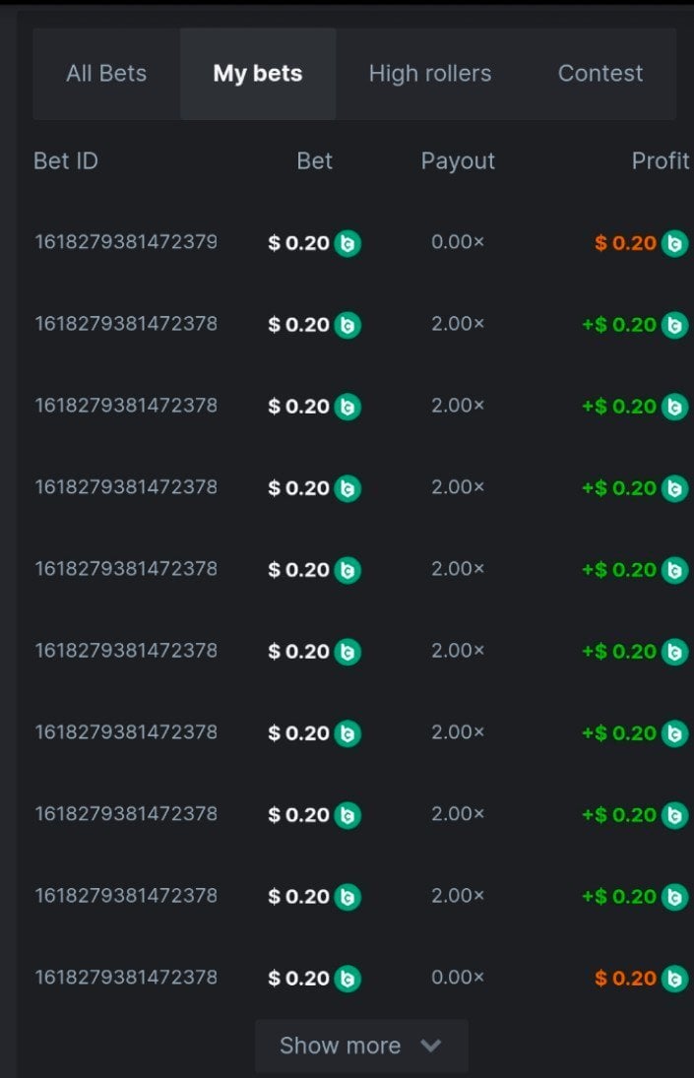Screen dimensions: 694x1078
Task: Click the Profit coin icon in the last row
Action: [674, 979]
